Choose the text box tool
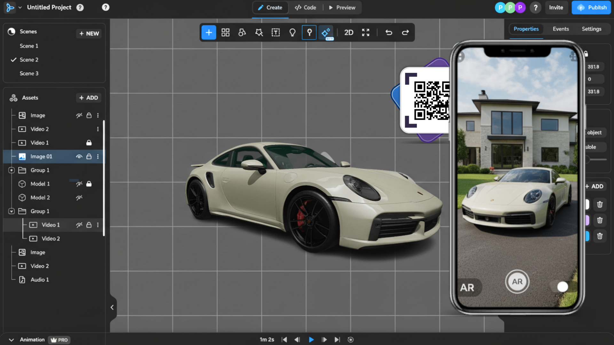 (x=276, y=33)
